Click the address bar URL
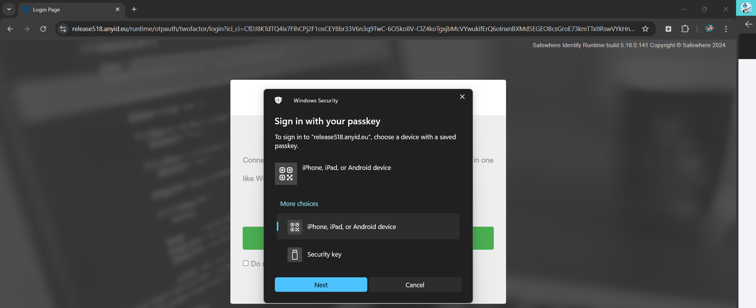 pyautogui.click(x=353, y=29)
